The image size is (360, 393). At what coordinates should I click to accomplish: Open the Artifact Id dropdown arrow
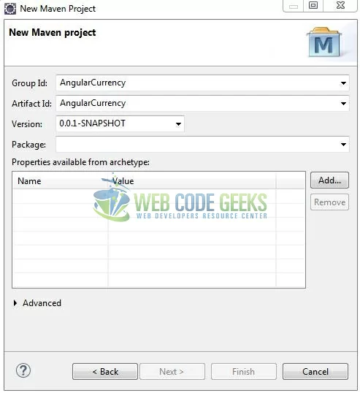tap(343, 104)
